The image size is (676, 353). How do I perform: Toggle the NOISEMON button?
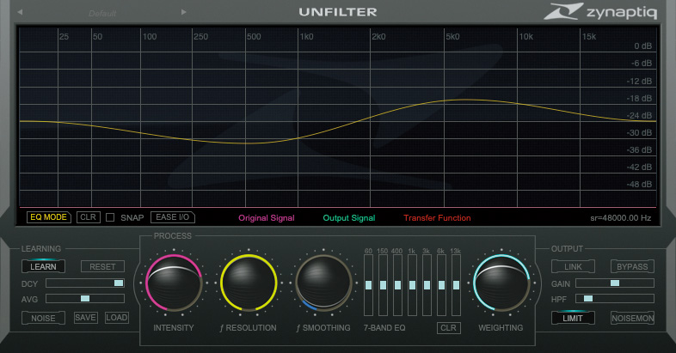(632, 318)
